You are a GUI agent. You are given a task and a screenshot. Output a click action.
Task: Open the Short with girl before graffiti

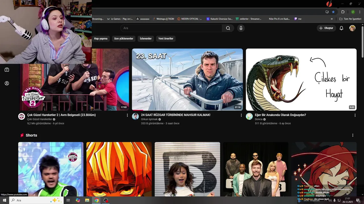point(187,169)
